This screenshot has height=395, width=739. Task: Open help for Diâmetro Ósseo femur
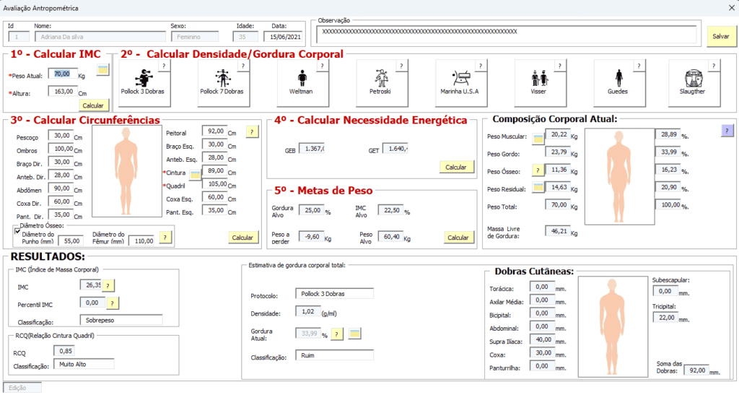pos(165,237)
